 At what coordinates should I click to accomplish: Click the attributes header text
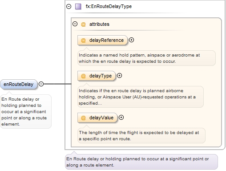(99, 24)
